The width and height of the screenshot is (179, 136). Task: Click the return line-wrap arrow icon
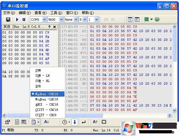pos(84,122)
